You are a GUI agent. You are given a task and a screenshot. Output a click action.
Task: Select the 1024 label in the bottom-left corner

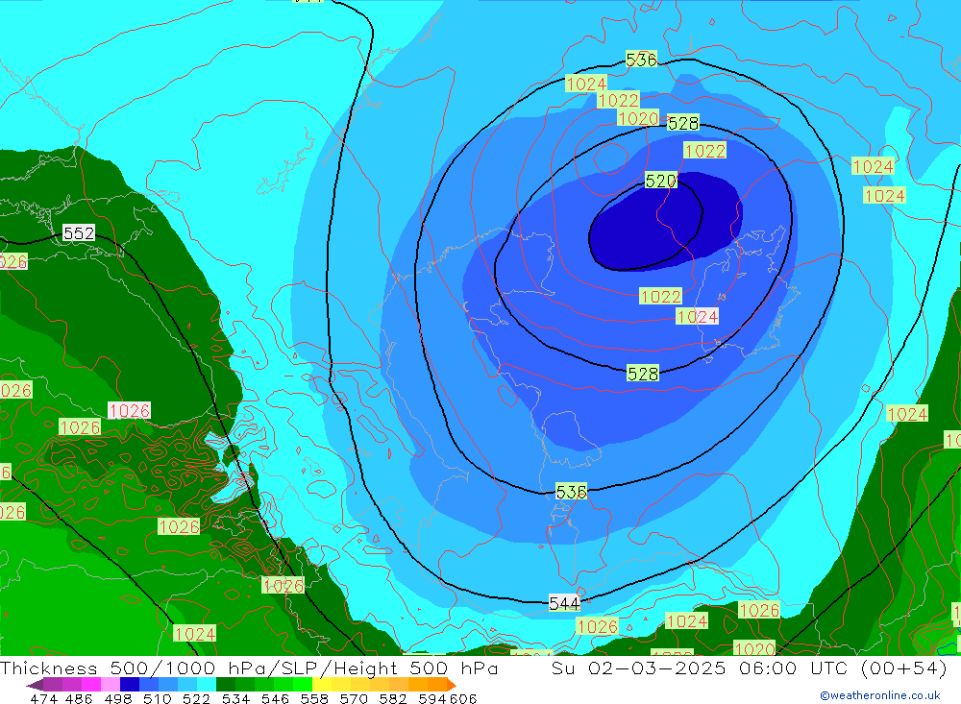point(195,634)
